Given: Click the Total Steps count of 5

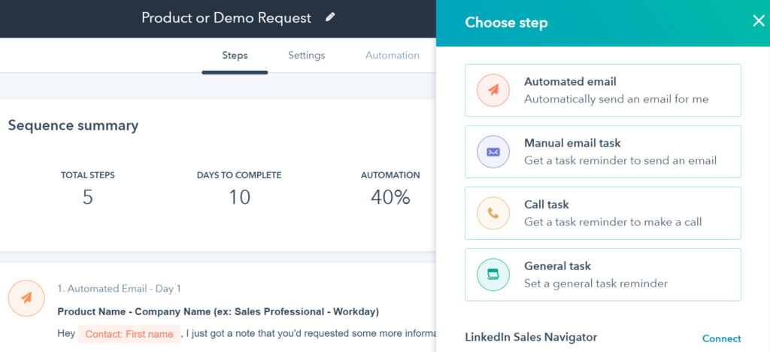Looking at the screenshot, I should 88,197.
